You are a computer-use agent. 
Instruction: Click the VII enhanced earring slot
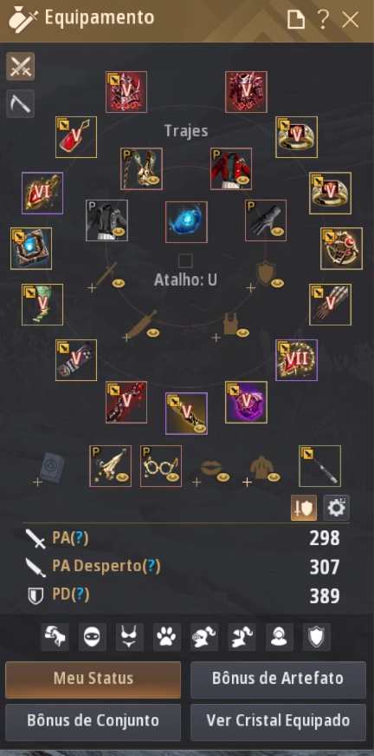click(x=297, y=360)
